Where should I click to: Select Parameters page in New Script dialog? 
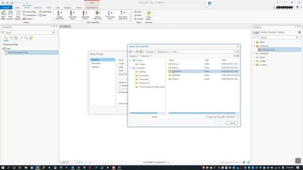click(96, 63)
